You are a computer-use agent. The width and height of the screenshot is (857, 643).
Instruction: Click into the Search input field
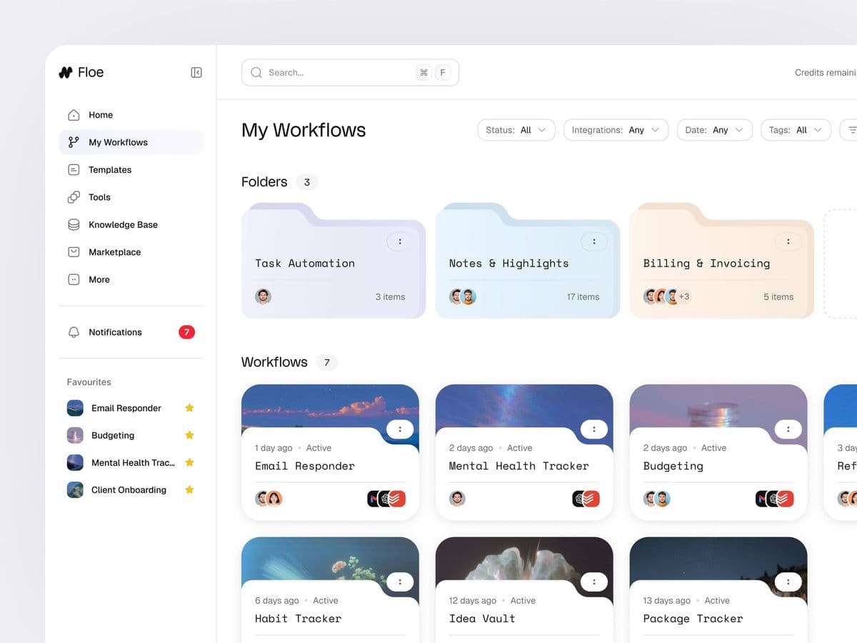coord(336,72)
